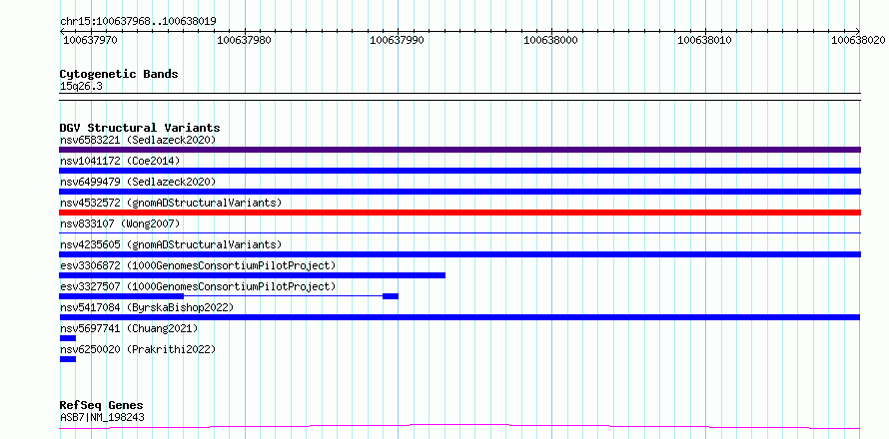This screenshot has height=439, width=889.
Task: Click ruler tick label 100638010
Action: pyautogui.click(x=705, y=40)
